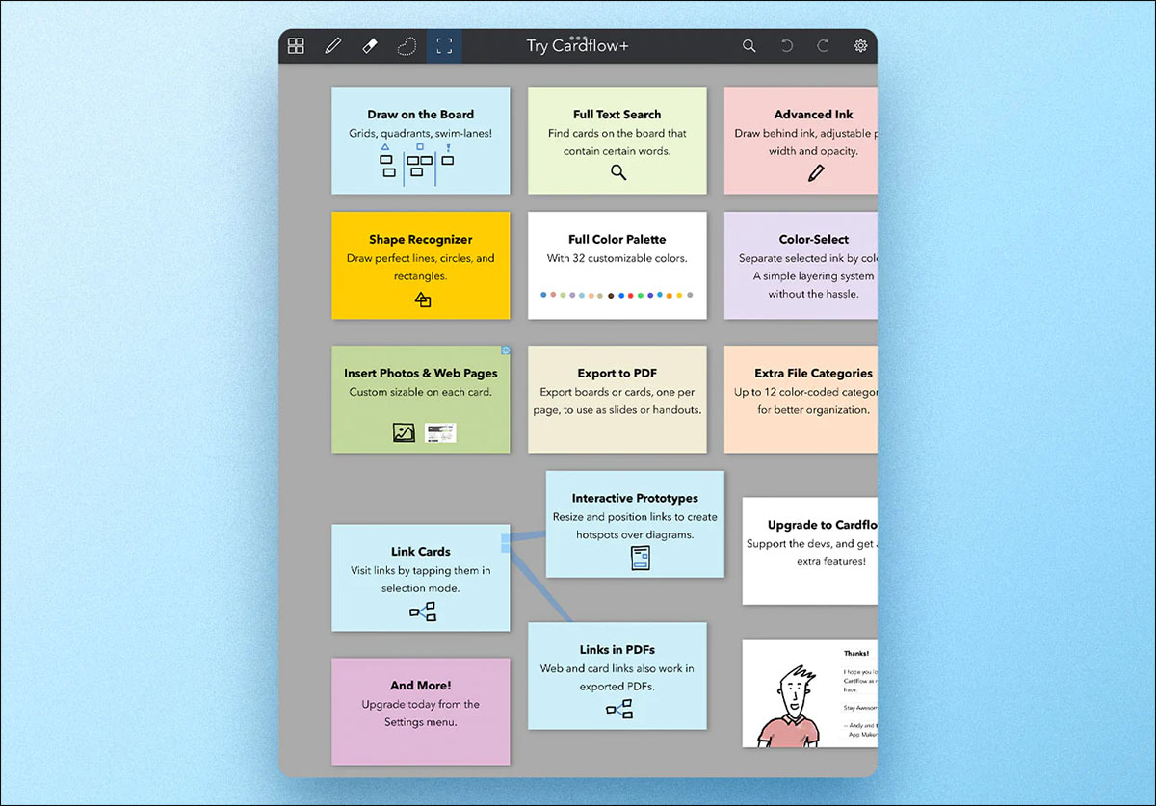Select the Pen tool

pyautogui.click(x=333, y=46)
